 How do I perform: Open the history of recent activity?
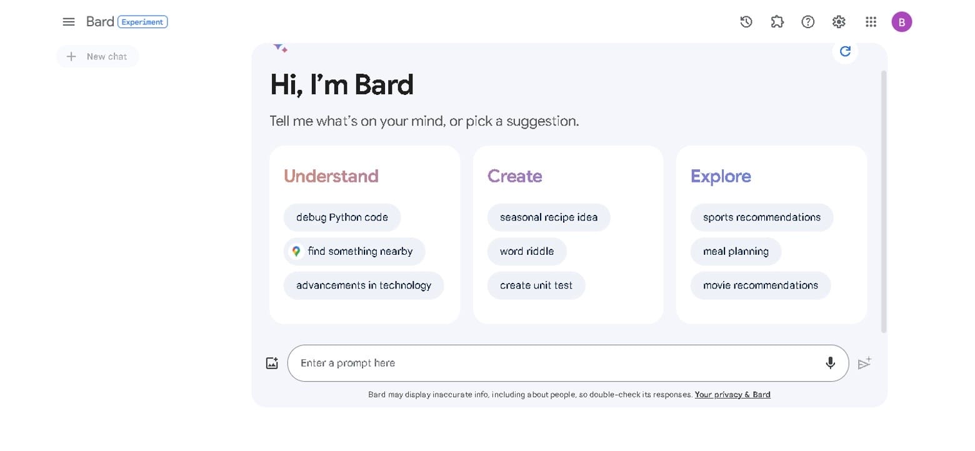coord(746,21)
